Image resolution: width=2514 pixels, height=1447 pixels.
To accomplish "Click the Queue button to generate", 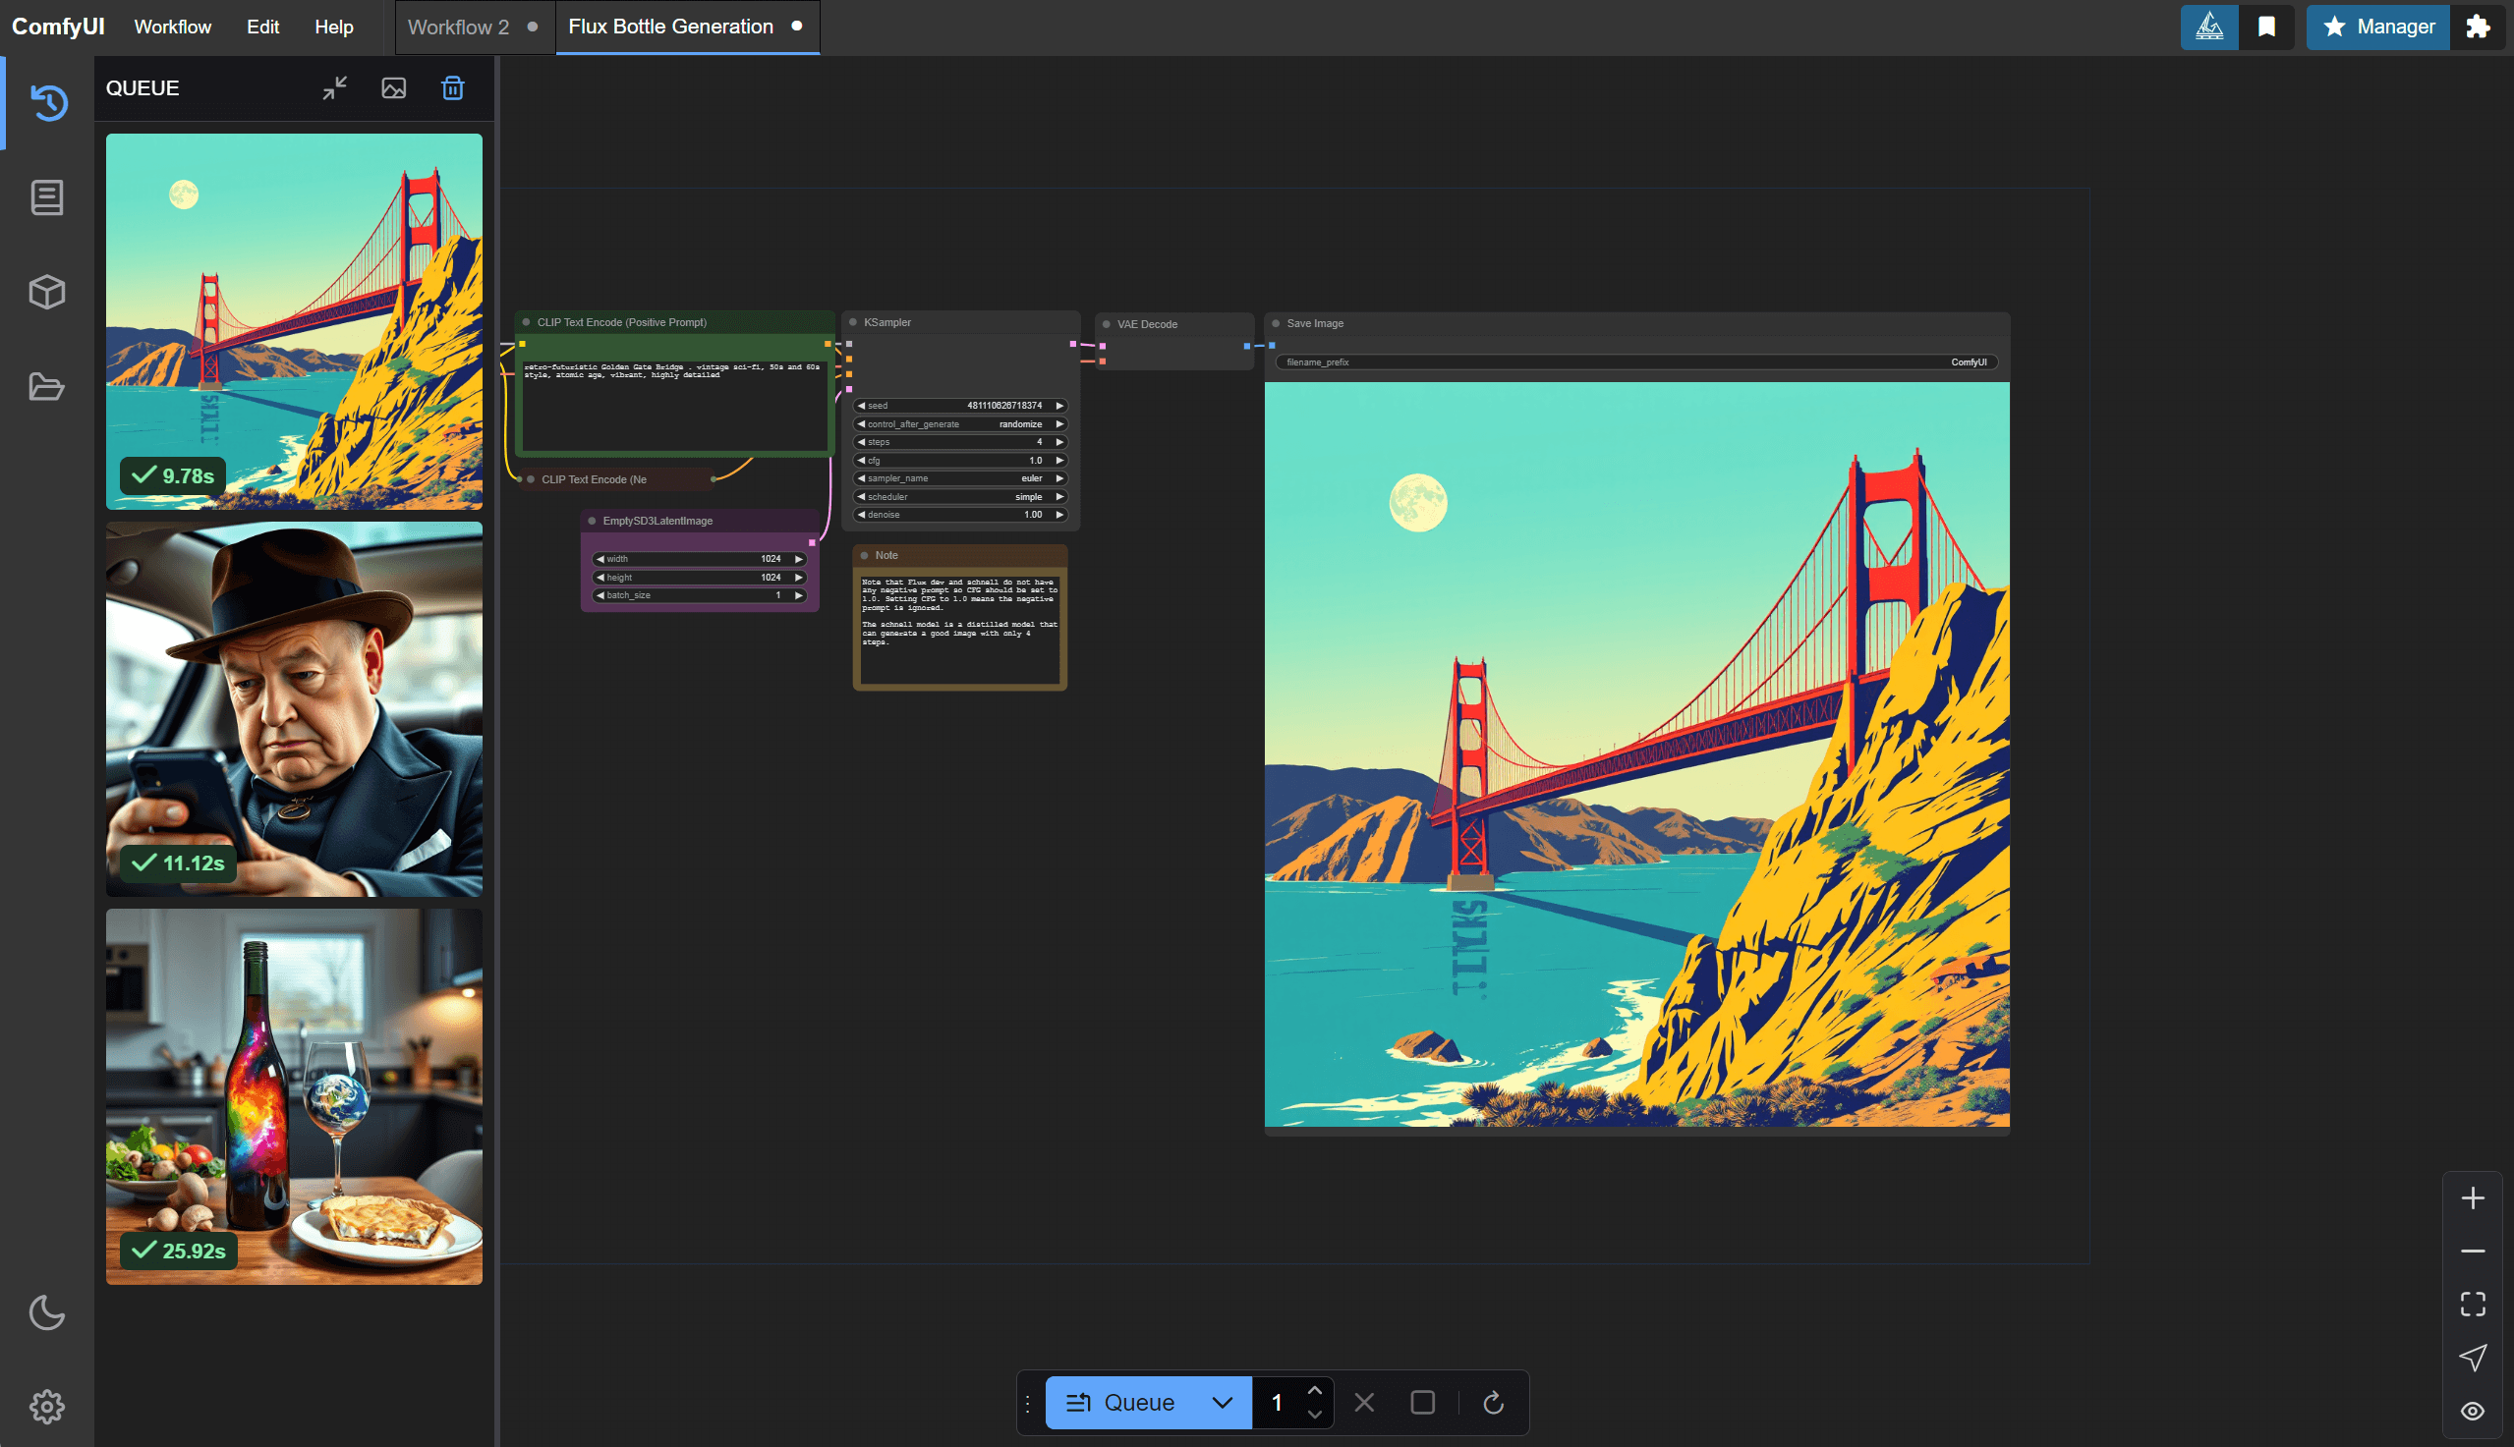I will 1140,1401.
